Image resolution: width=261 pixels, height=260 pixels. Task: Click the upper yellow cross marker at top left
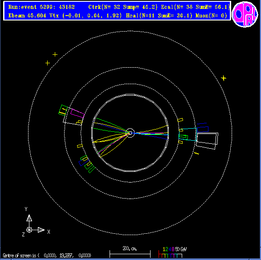point(55,54)
